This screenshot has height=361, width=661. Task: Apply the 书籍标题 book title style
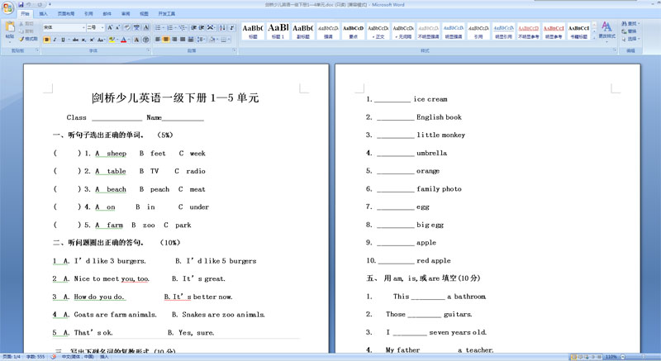pyautogui.click(x=578, y=31)
